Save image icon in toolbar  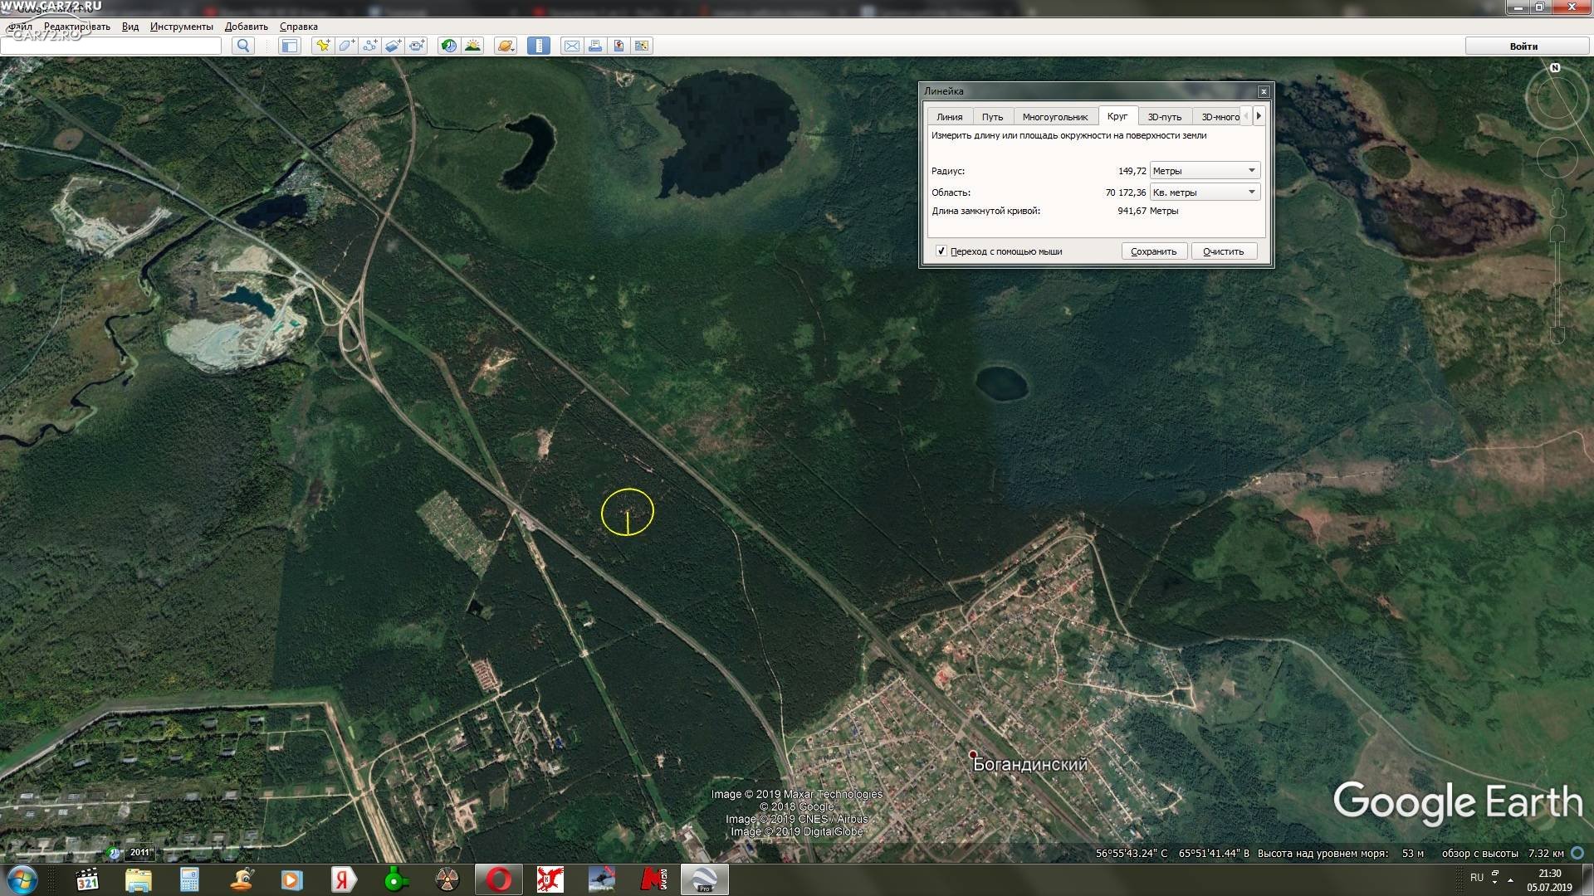click(619, 46)
